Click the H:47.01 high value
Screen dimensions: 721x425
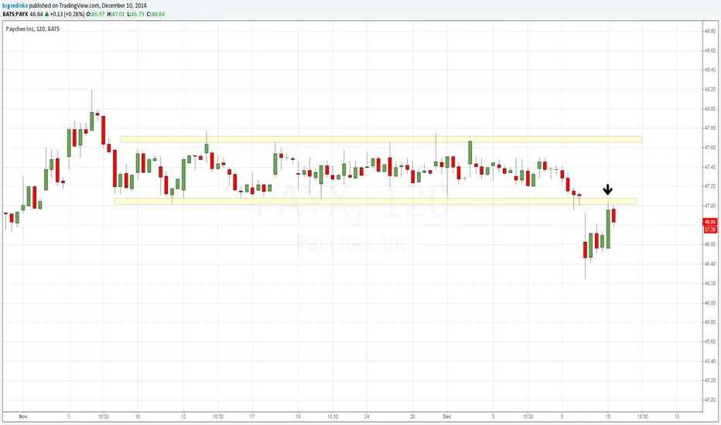[x=116, y=14]
